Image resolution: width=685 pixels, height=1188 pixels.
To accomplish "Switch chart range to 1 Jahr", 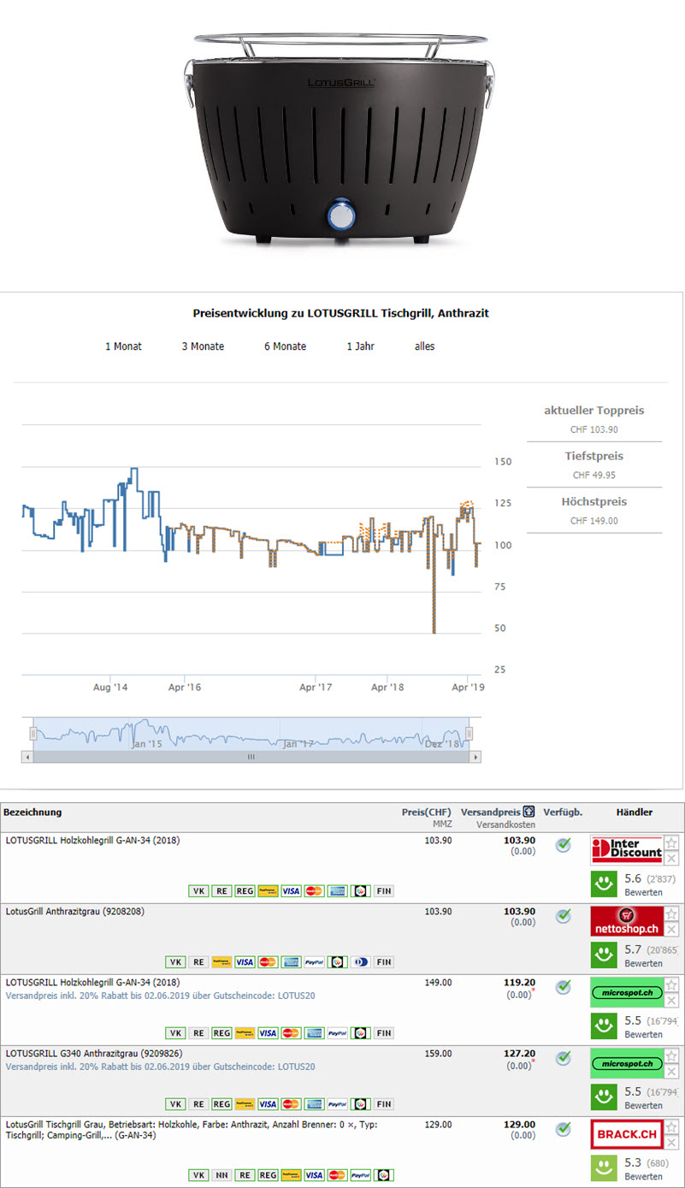I will 360,346.
